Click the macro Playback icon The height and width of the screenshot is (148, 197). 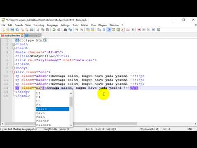click(149, 30)
